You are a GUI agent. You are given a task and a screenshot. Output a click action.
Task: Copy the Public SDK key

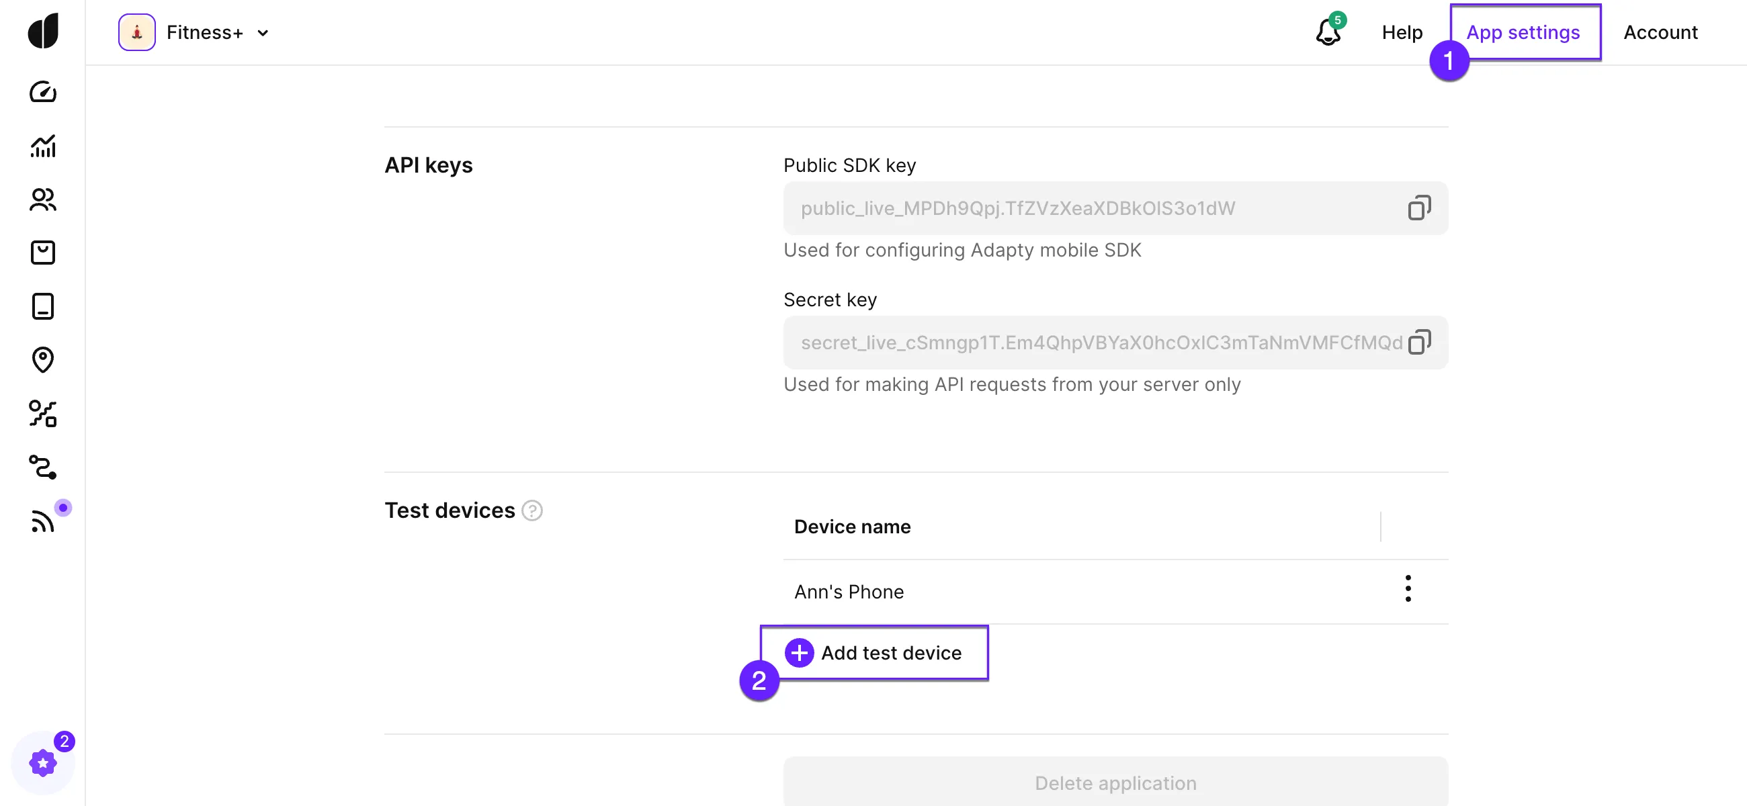[1418, 208]
